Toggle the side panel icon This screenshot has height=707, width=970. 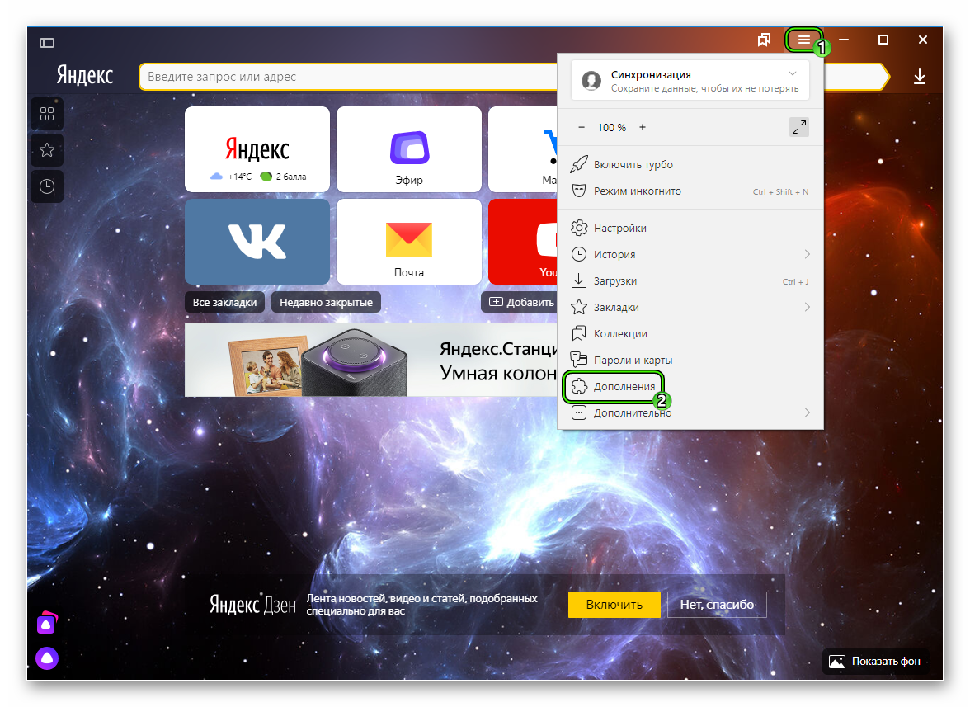coord(47,42)
